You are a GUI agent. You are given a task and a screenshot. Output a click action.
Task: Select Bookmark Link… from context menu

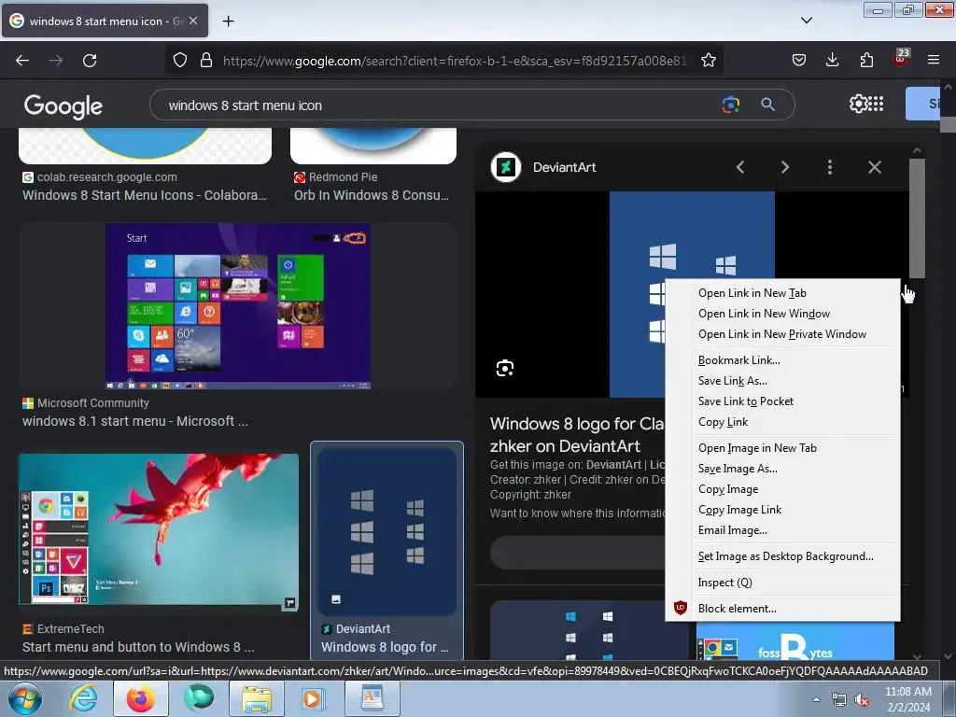(783, 360)
